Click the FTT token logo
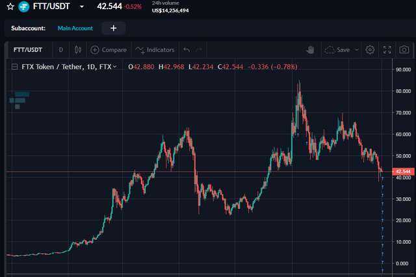The width and height of the screenshot is (416, 277). point(24,7)
